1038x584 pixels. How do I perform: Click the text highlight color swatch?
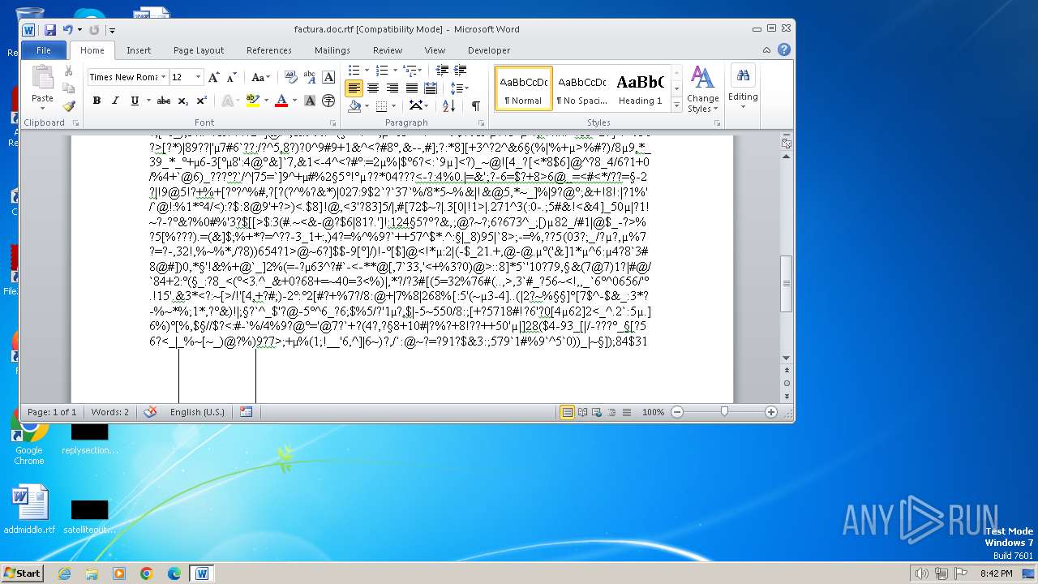[x=251, y=101]
